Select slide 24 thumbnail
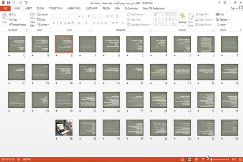Image resolution: width=243 pixels, height=162 pixels. pyautogui.click(x=158, y=100)
